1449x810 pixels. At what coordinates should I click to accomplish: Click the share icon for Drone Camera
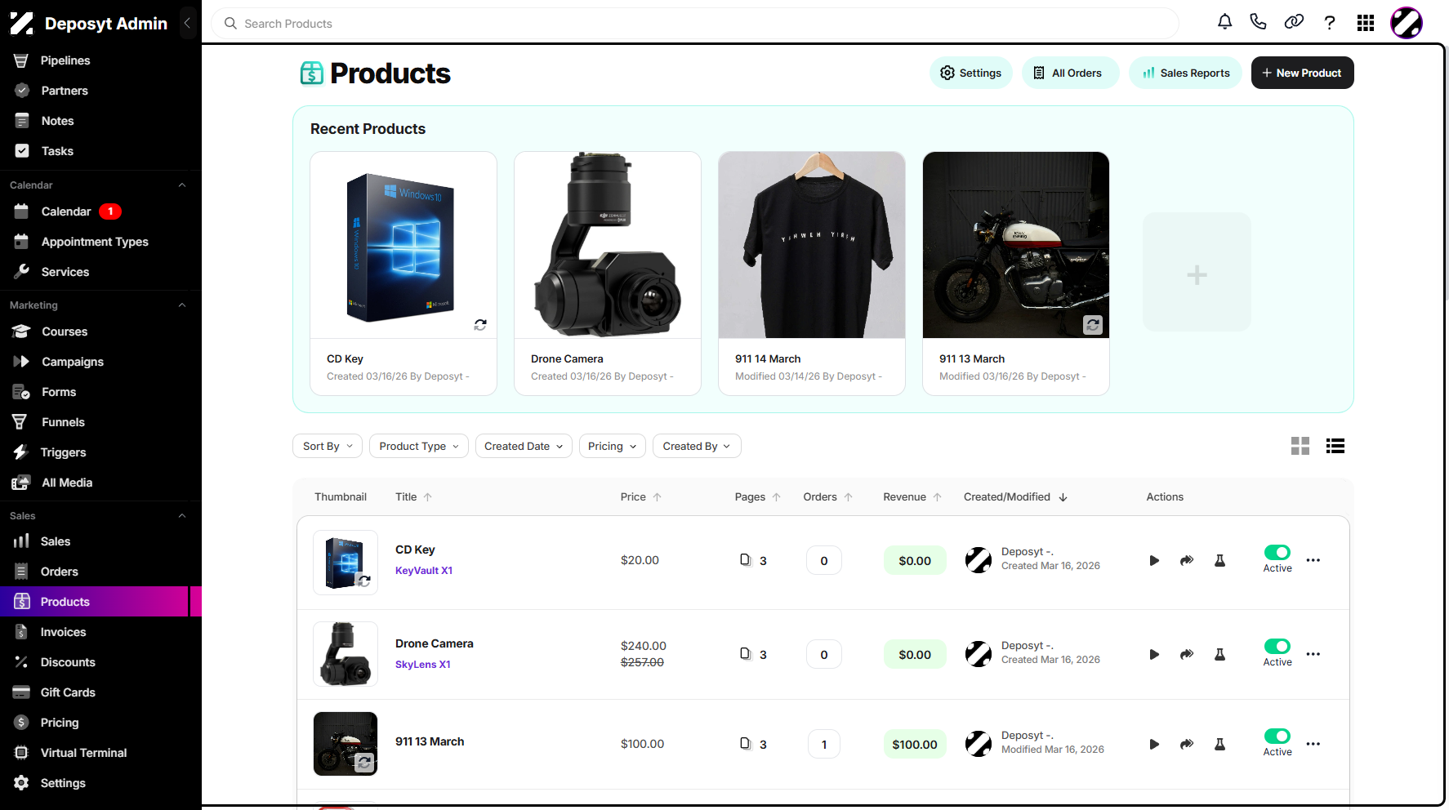point(1187,654)
